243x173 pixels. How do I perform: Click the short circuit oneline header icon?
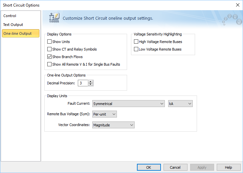click(x=54, y=18)
